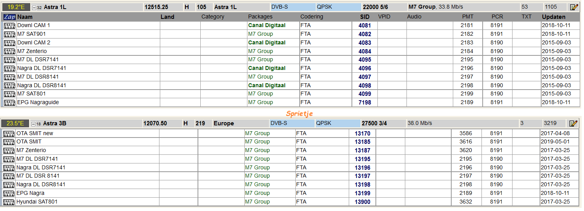Click the M7 Group link in the Astra 1L header
Screen dimensions: 584x211
tap(422, 7)
